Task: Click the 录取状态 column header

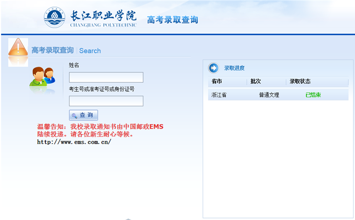Action: (x=300, y=81)
